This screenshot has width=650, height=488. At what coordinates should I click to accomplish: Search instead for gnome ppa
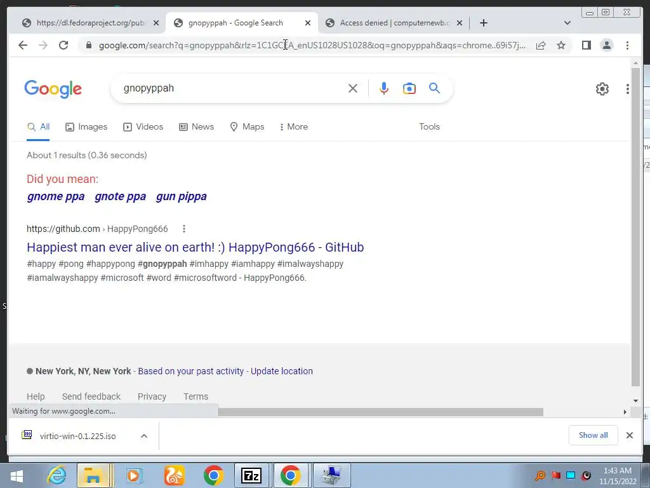56,196
